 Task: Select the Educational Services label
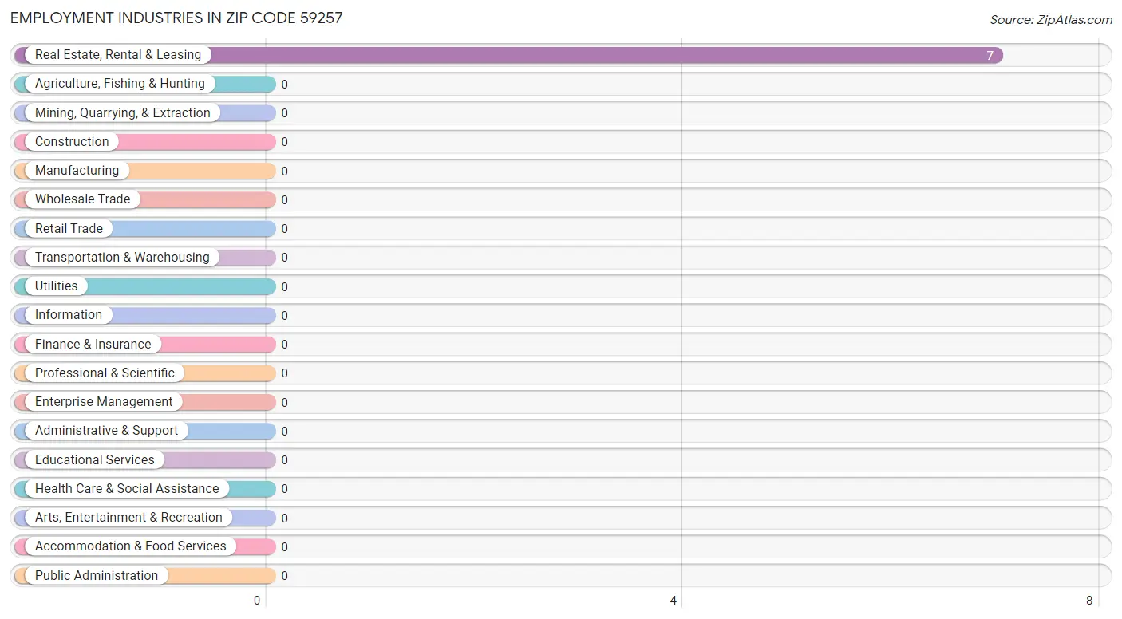(x=95, y=460)
